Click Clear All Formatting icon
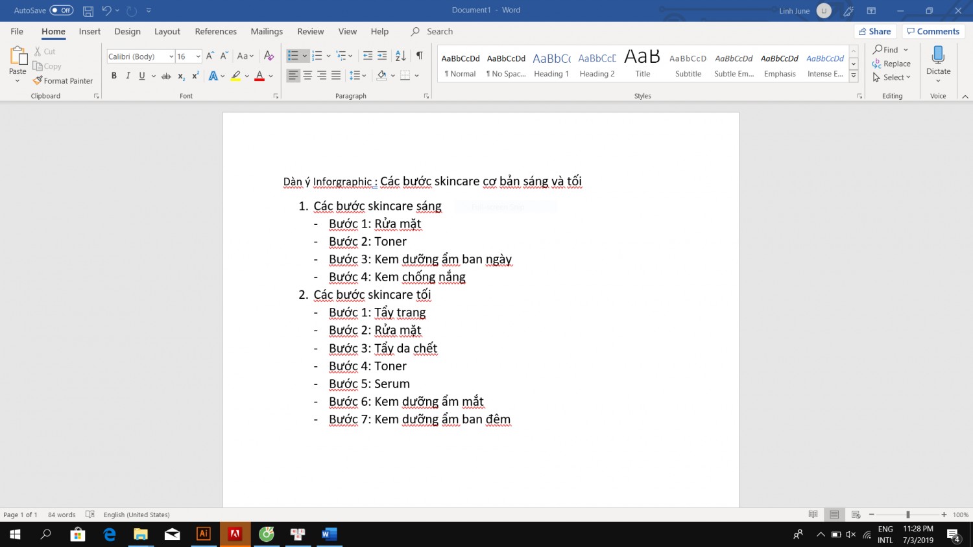Screen dimensions: 973x547 click(x=269, y=56)
